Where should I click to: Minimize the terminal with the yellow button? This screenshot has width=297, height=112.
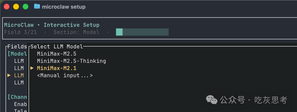click(16, 7)
